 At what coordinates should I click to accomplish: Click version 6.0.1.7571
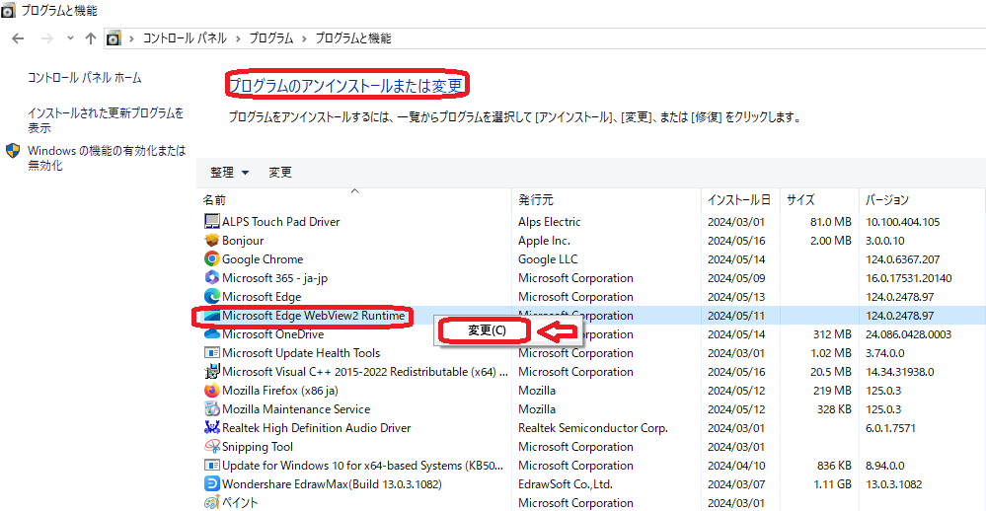pos(890,427)
